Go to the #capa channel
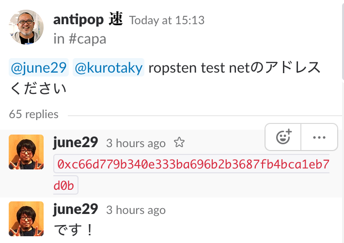344x243 pixels. (87, 39)
